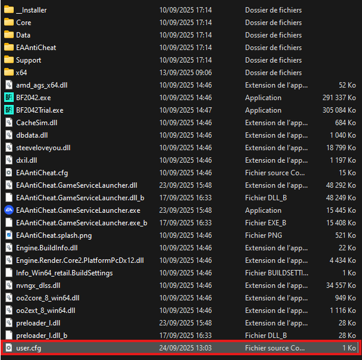This screenshot has width=362, height=360.
Task: Click the oo2core_8_win64.dll file name
Action: click(x=47, y=298)
